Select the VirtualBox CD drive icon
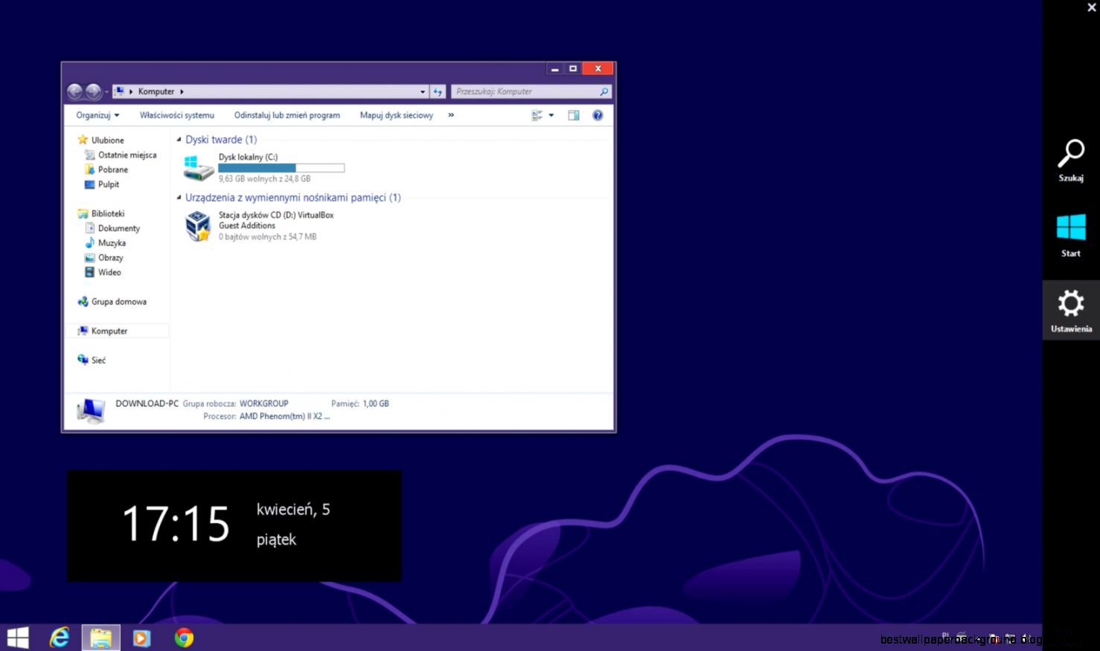 [198, 226]
